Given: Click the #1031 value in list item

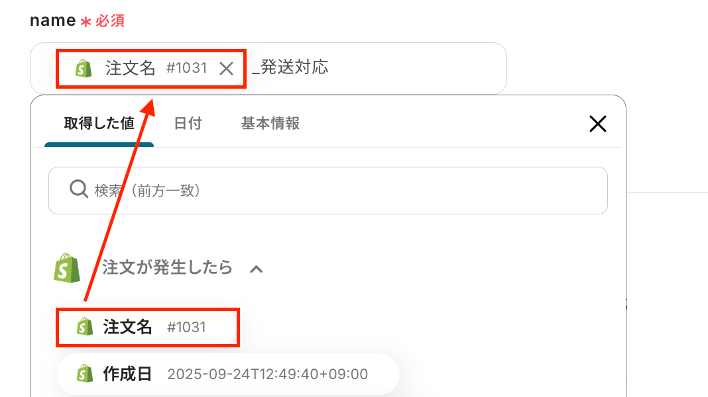Looking at the screenshot, I should click(186, 327).
